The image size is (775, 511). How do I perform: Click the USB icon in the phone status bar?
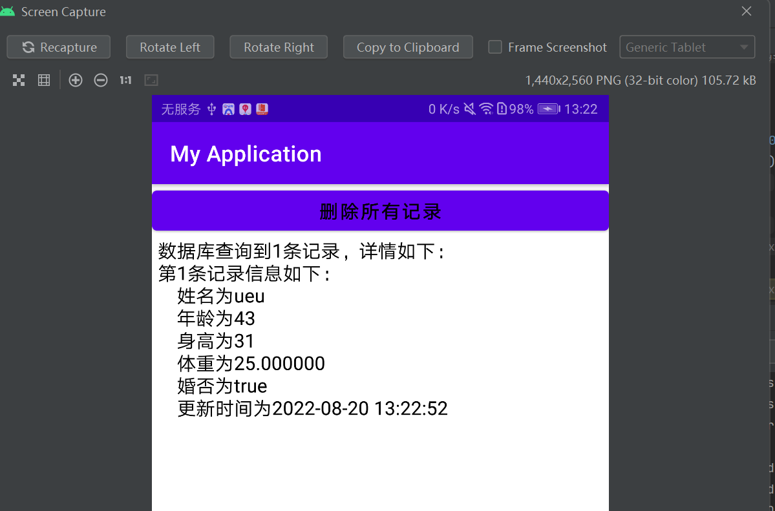(211, 109)
